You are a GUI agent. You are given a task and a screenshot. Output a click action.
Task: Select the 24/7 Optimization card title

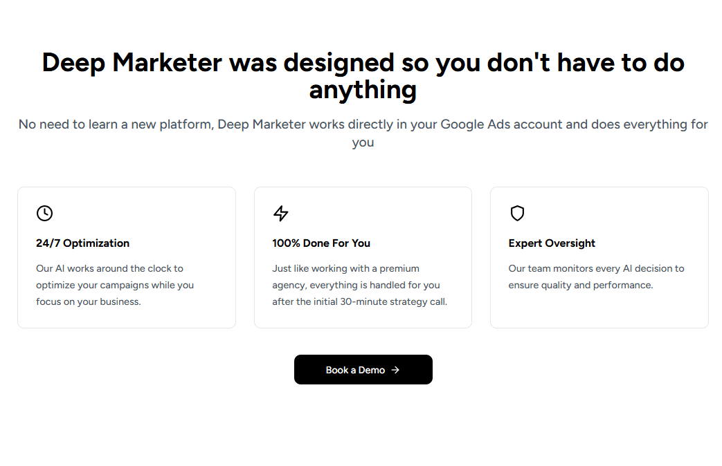pyautogui.click(x=82, y=243)
